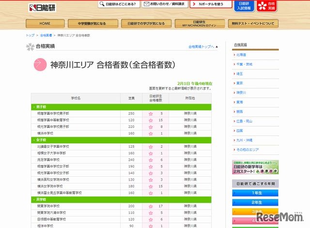Click the gray flower icon beside 合格実績 heading

coord(30,47)
